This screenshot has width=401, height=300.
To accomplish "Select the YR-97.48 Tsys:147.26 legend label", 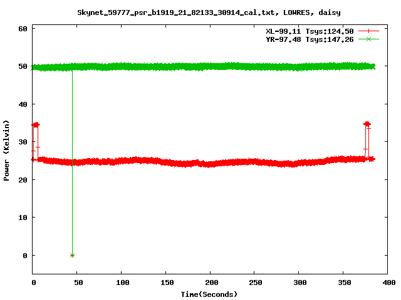I will pos(310,39).
